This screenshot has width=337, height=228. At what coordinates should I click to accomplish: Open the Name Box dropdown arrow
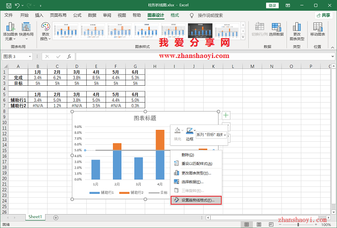pyautogui.click(x=30, y=57)
